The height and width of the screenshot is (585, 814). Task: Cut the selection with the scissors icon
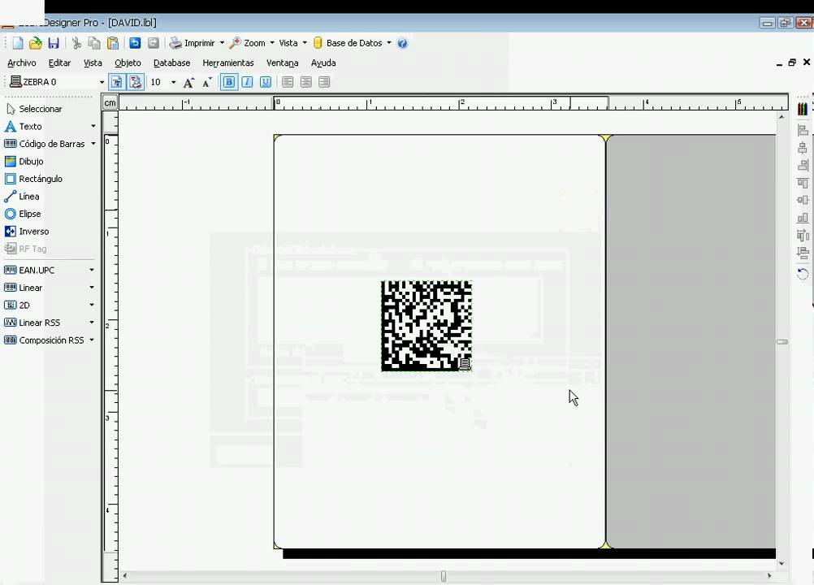(x=77, y=43)
